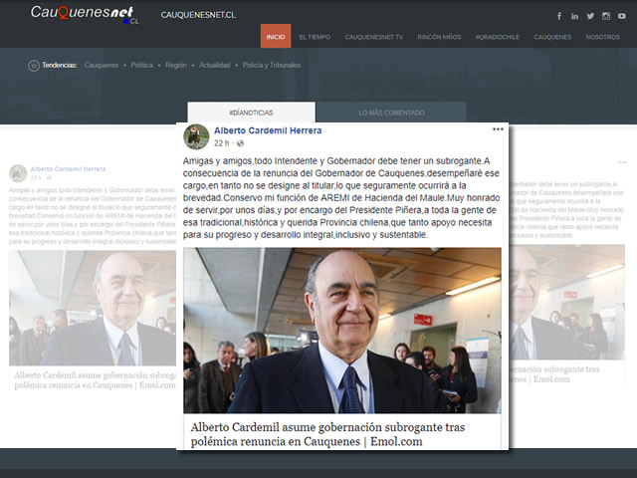Open the Región trending topic
Screen dimensions: 637x478
tap(176, 65)
